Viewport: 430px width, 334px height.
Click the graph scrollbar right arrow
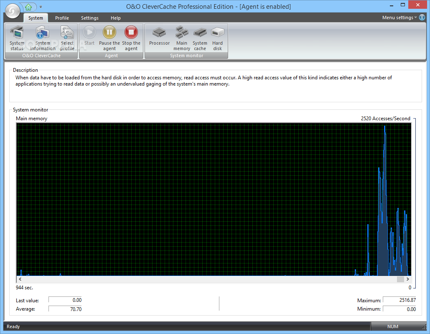click(407, 279)
